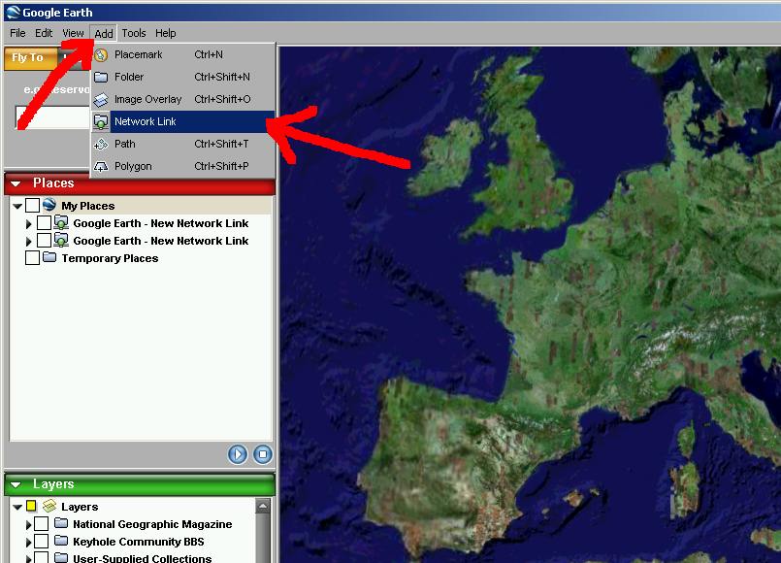Click the Google Earth title bar logo
This screenshot has width=781, height=563.
tap(14, 13)
